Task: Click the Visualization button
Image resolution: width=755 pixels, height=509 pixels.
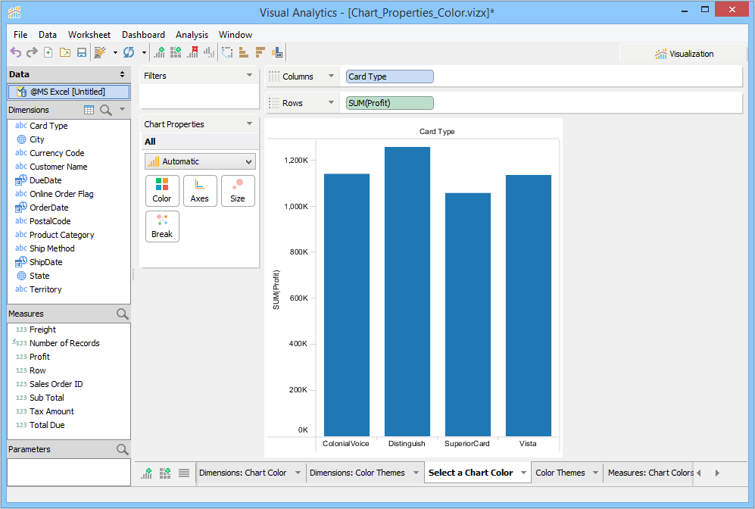Action: [x=684, y=54]
